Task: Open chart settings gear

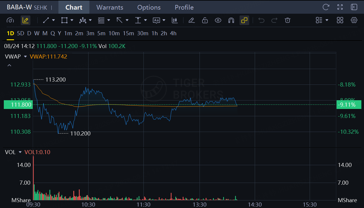Action: click(x=354, y=20)
